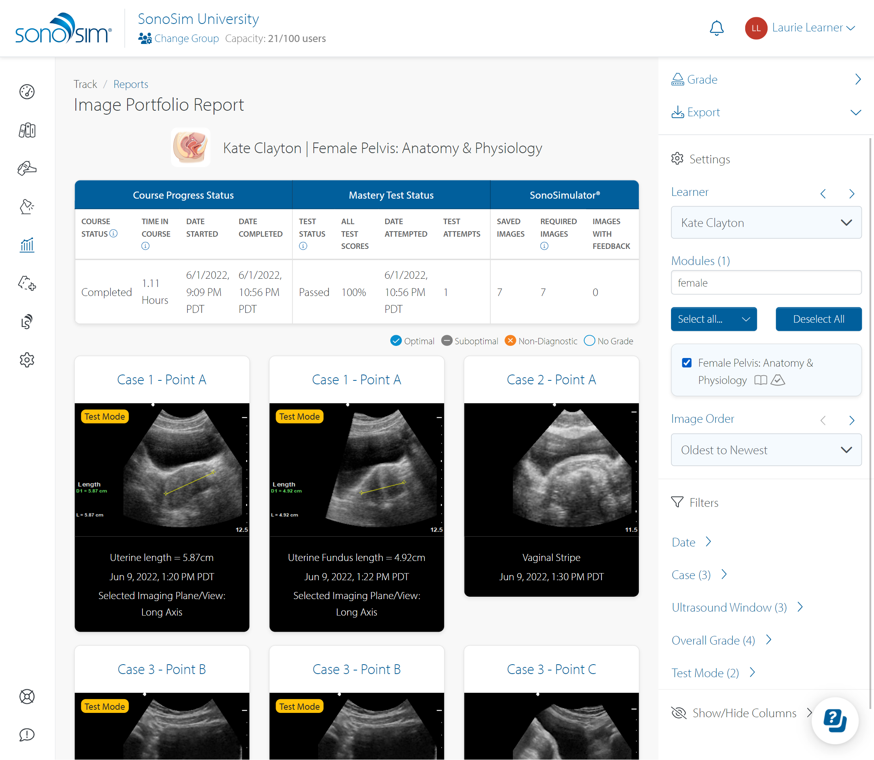Expand the Case (3) filter
This screenshot has height=760, width=874.
click(x=699, y=575)
